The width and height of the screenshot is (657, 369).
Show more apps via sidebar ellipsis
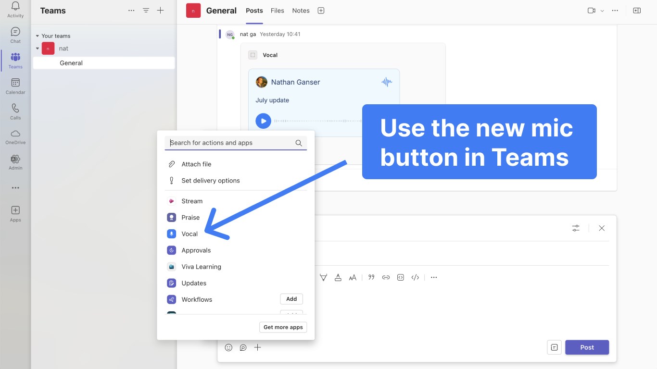[15, 188]
